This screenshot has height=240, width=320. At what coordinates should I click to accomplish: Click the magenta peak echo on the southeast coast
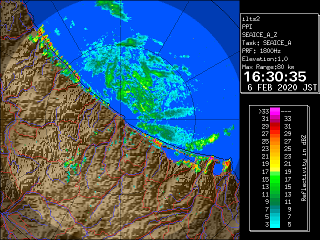coord(211,158)
